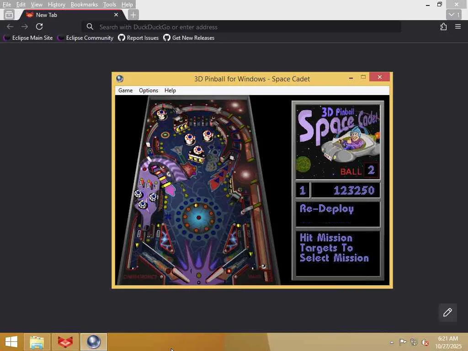Click the GitHub icon of Get New Releases

tap(167, 37)
